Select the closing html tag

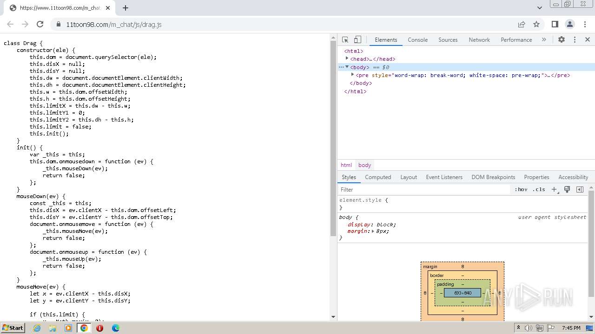coord(355,91)
